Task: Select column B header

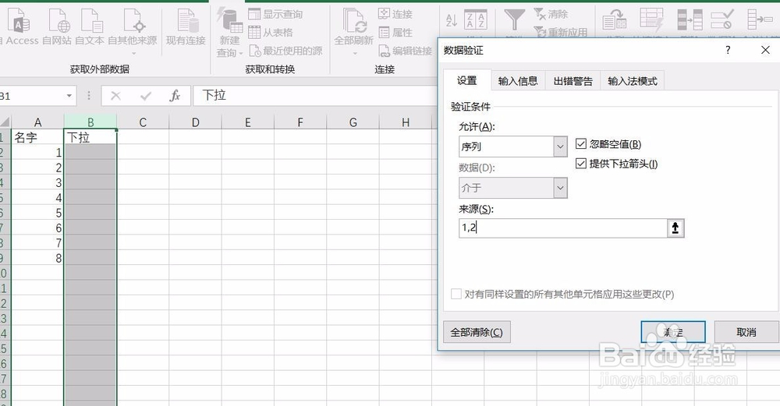Action: (90, 122)
